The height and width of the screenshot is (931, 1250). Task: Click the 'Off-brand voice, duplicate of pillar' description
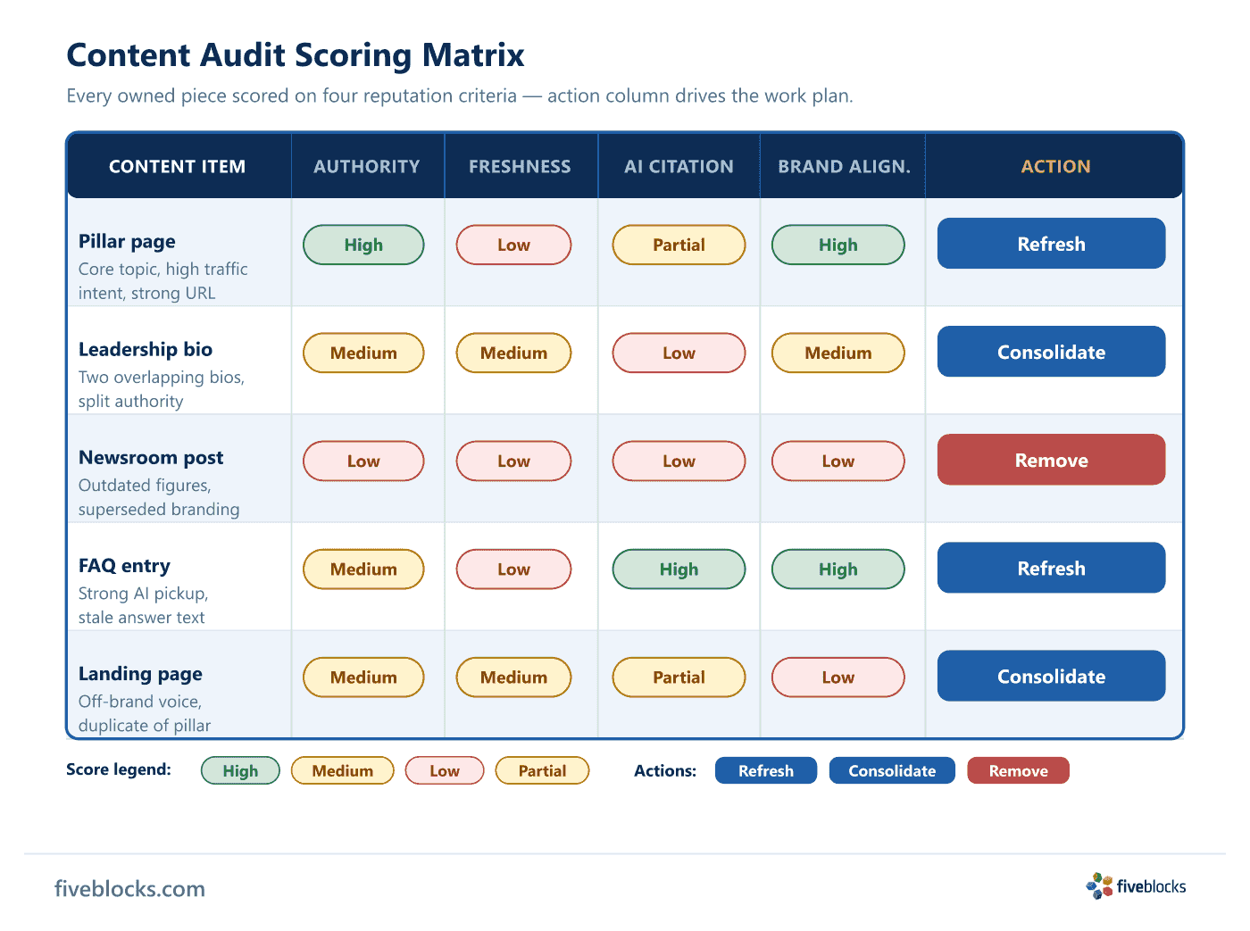[x=145, y=713]
